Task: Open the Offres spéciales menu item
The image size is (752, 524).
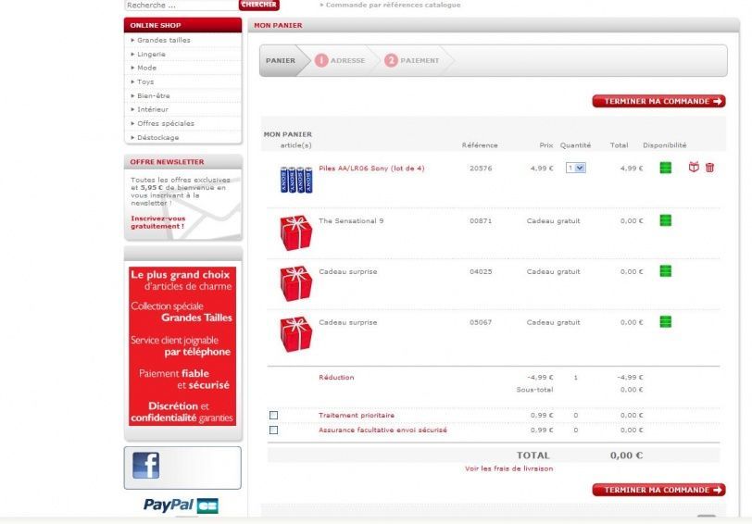Action: click(165, 123)
